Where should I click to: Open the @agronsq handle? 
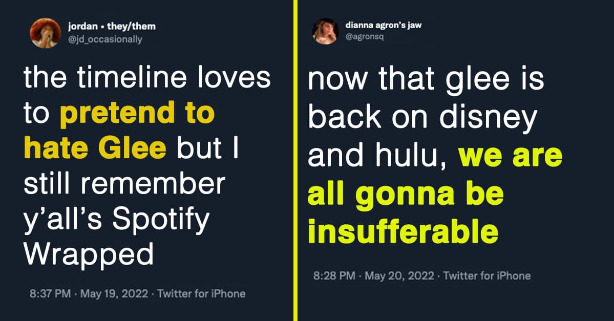tap(365, 37)
